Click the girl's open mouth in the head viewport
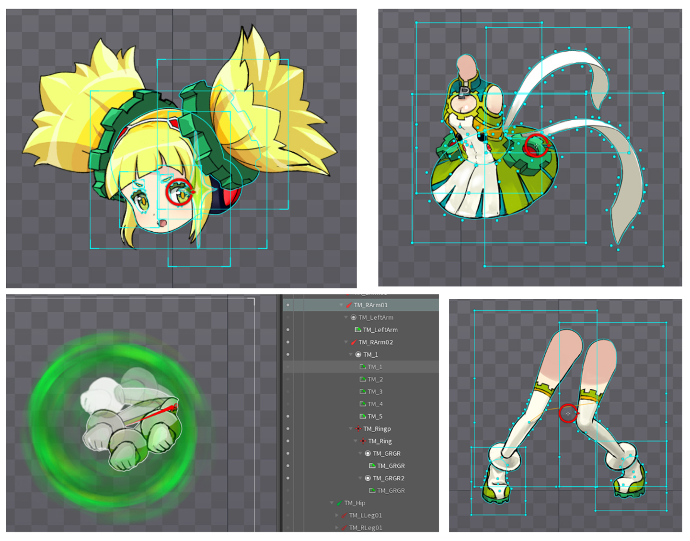 tap(163, 223)
